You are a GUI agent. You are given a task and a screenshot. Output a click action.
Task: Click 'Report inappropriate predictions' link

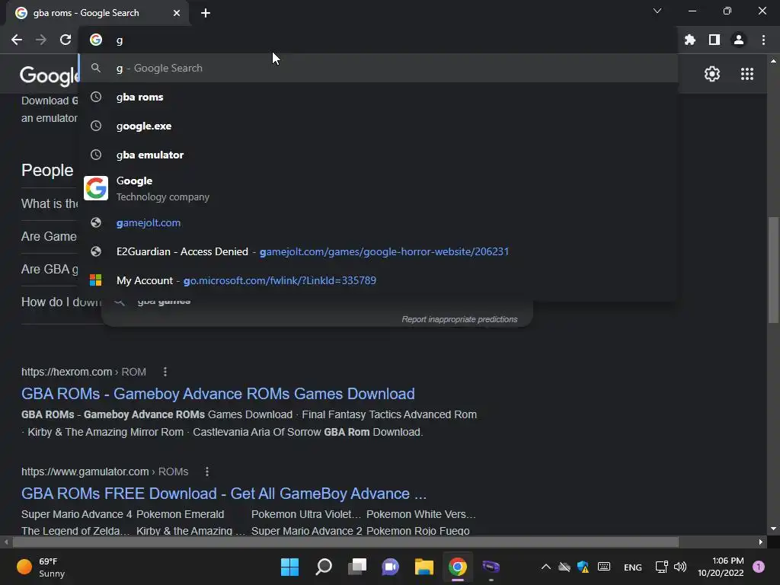point(459,319)
